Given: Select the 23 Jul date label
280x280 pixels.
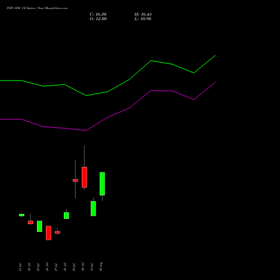Looking at the screenshot, I should (x=38, y=267).
